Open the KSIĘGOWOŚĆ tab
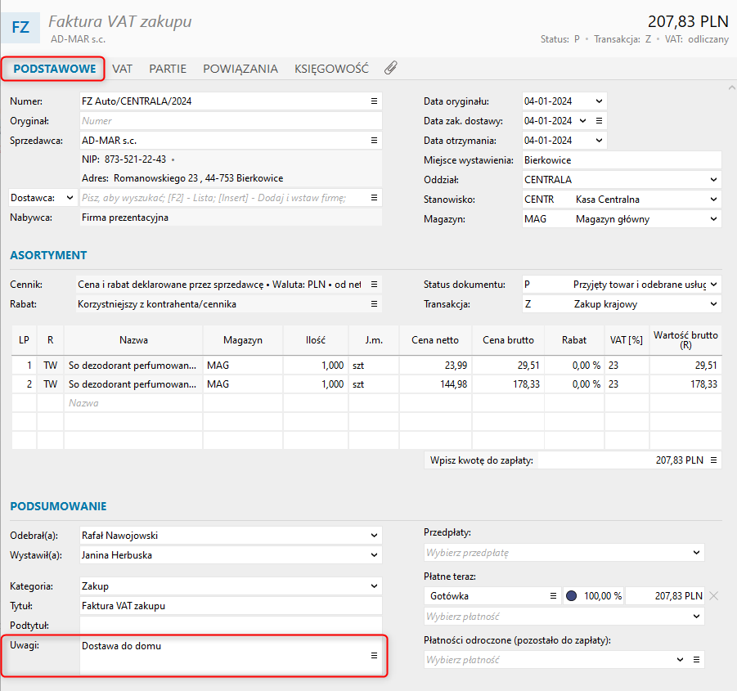Screen dimensions: 737x691 click(331, 69)
